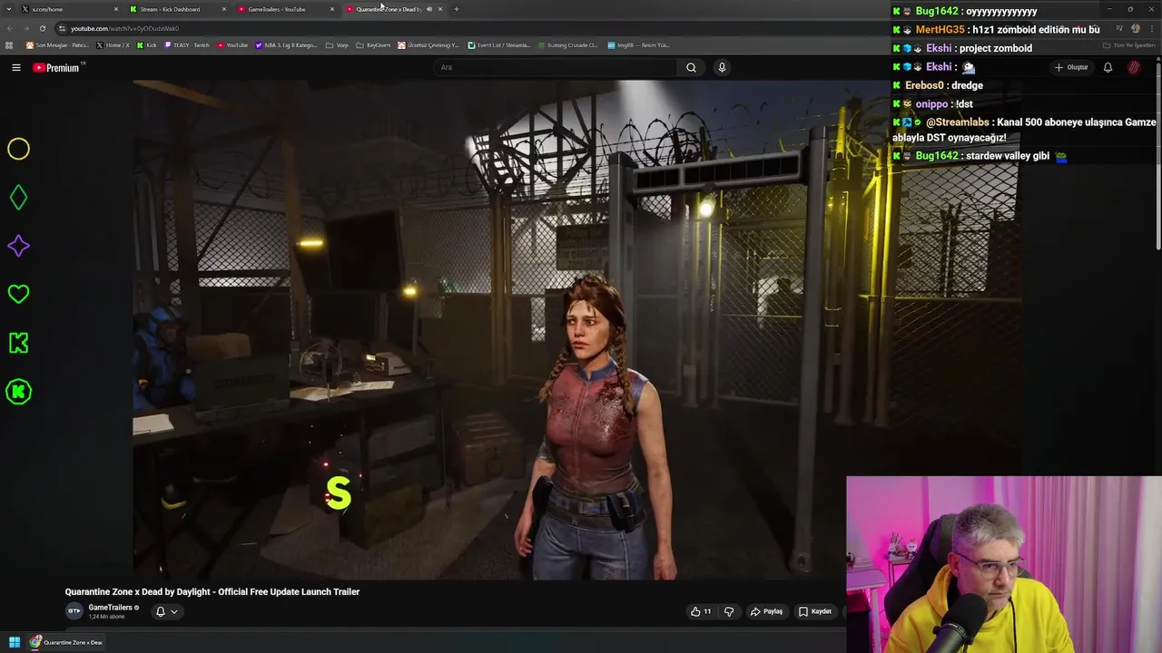This screenshot has width=1162, height=653.
Task: Open the YouTube hamburger guide menu
Action: [x=16, y=67]
